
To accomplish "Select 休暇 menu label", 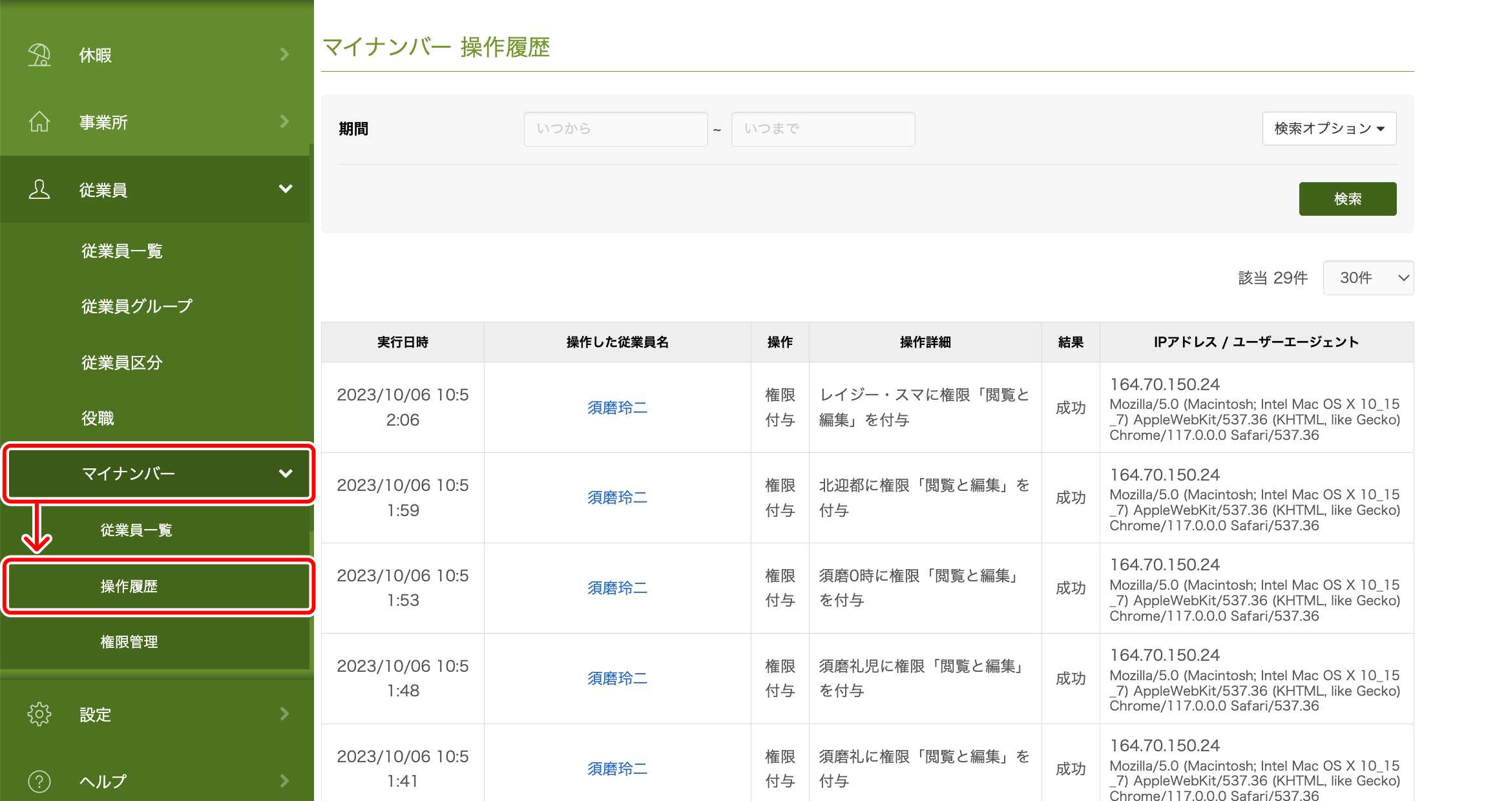I will pyautogui.click(x=96, y=55).
